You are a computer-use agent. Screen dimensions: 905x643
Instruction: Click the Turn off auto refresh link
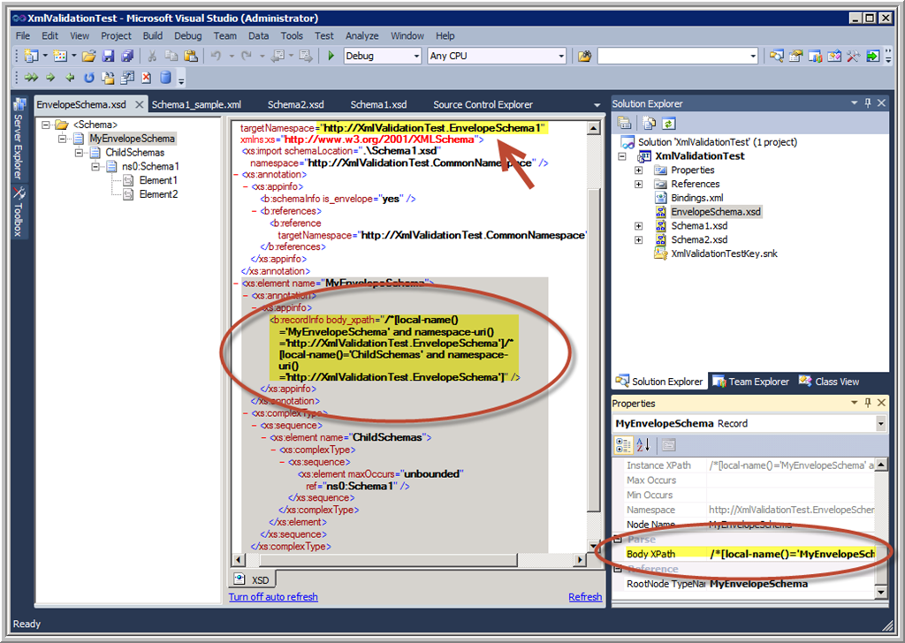pyautogui.click(x=272, y=597)
